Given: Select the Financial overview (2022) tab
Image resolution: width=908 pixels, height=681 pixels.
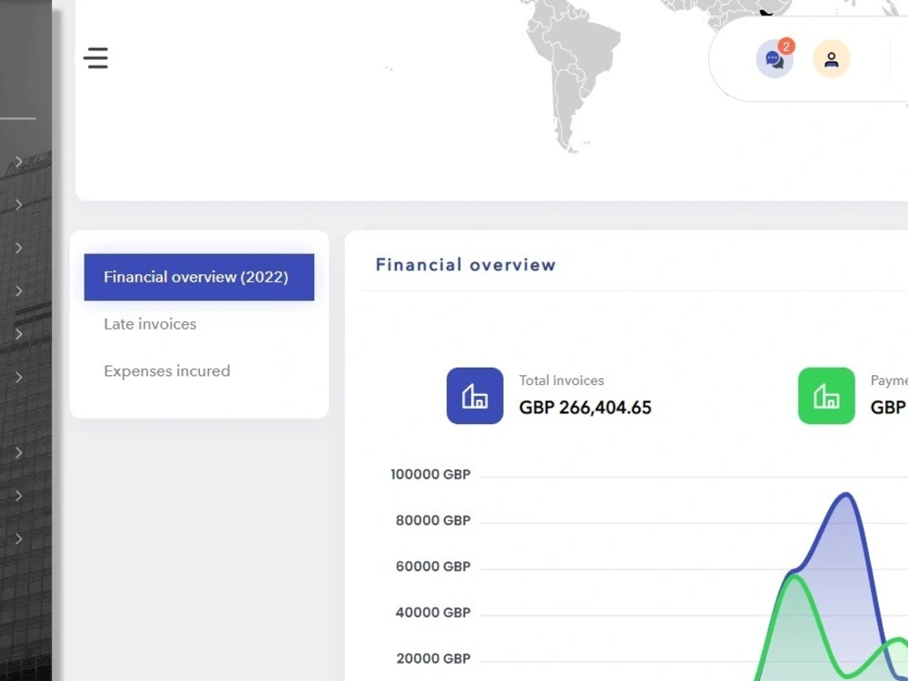Looking at the screenshot, I should point(199,277).
